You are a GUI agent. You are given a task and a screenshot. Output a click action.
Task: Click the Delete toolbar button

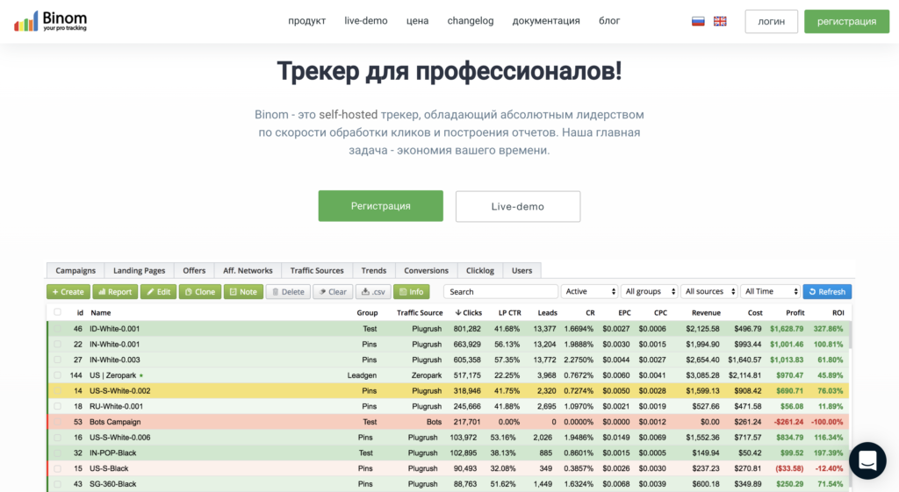[288, 291]
